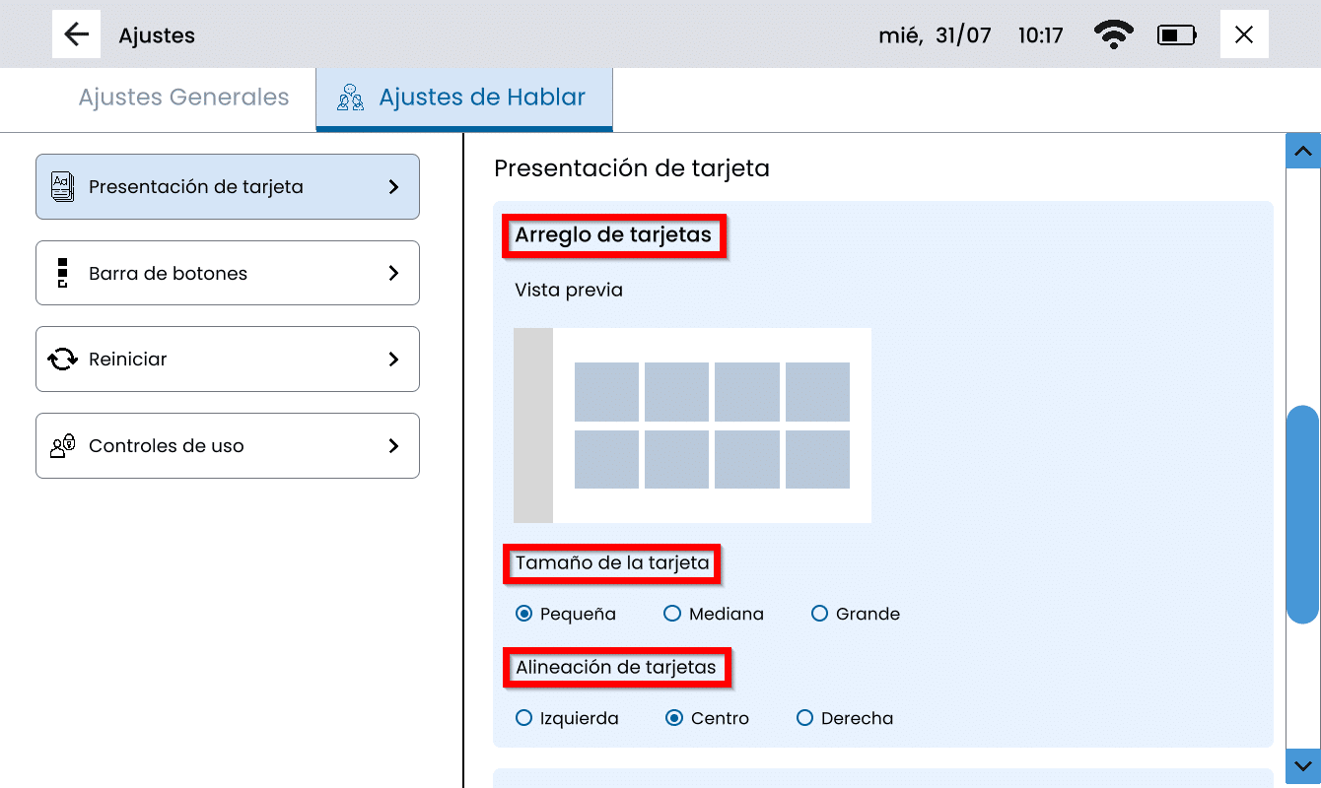Click the Presentación de tarjeta card icon

click(x=62, y=186)
